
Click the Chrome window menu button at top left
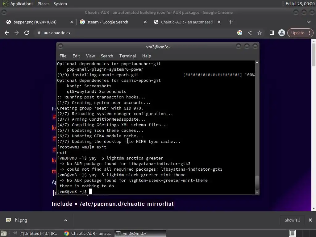[x=4, y=12]
